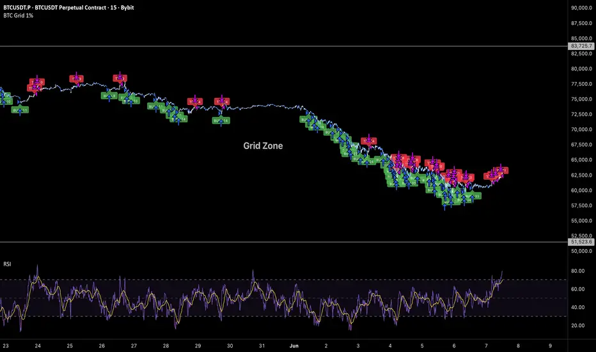Image resolution: width=596 pixels, height=352 pixels.
Task: Click the 65,000.0 price axis label
Action: tap(581, 160)
